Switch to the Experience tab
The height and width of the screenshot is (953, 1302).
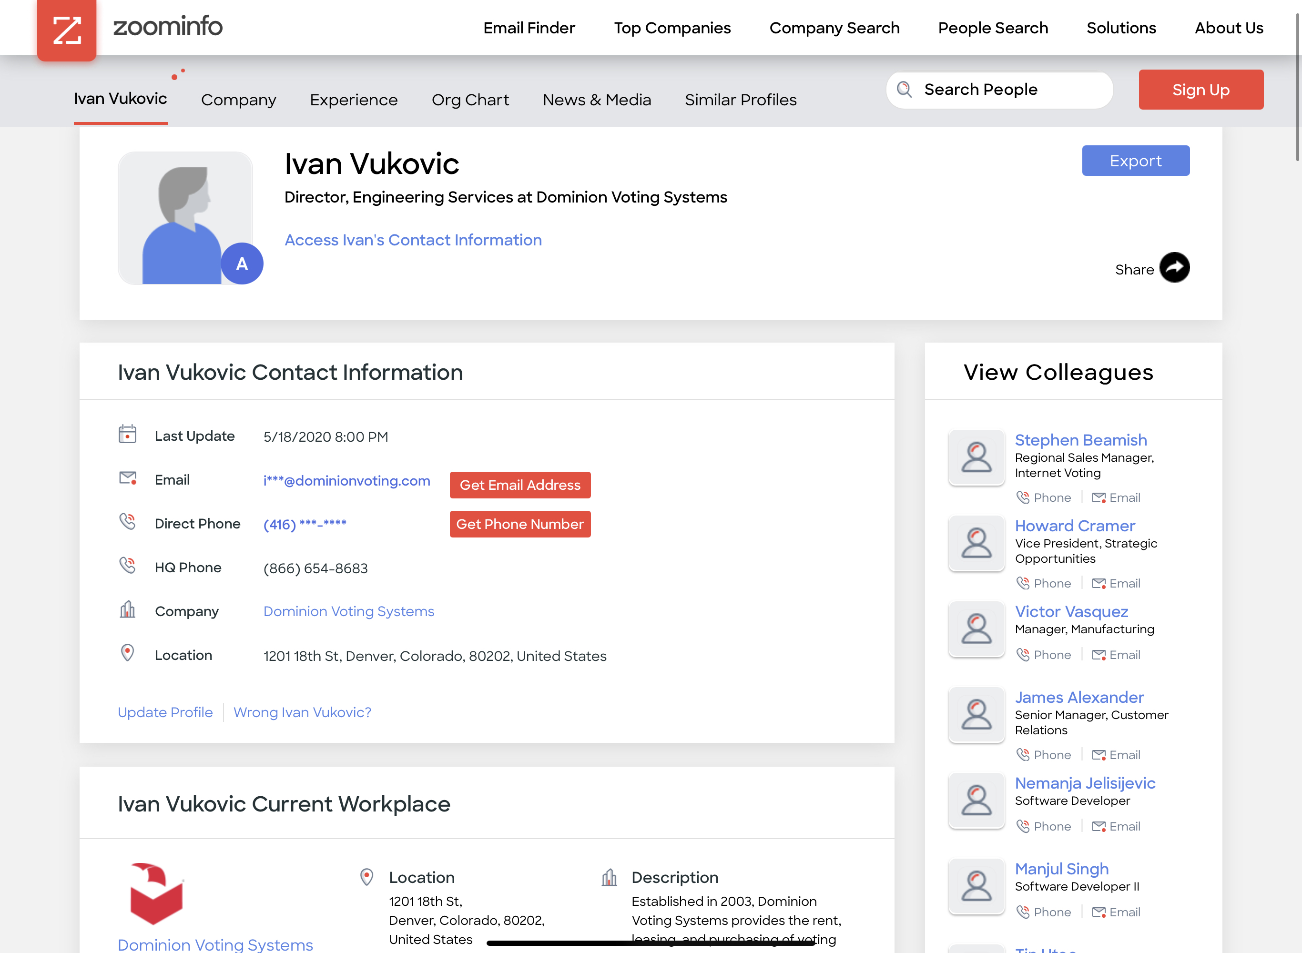354,100
